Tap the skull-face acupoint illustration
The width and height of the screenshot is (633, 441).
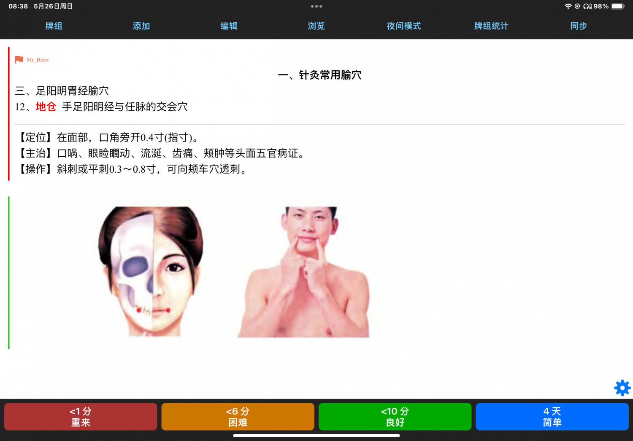tap(151, 271)
